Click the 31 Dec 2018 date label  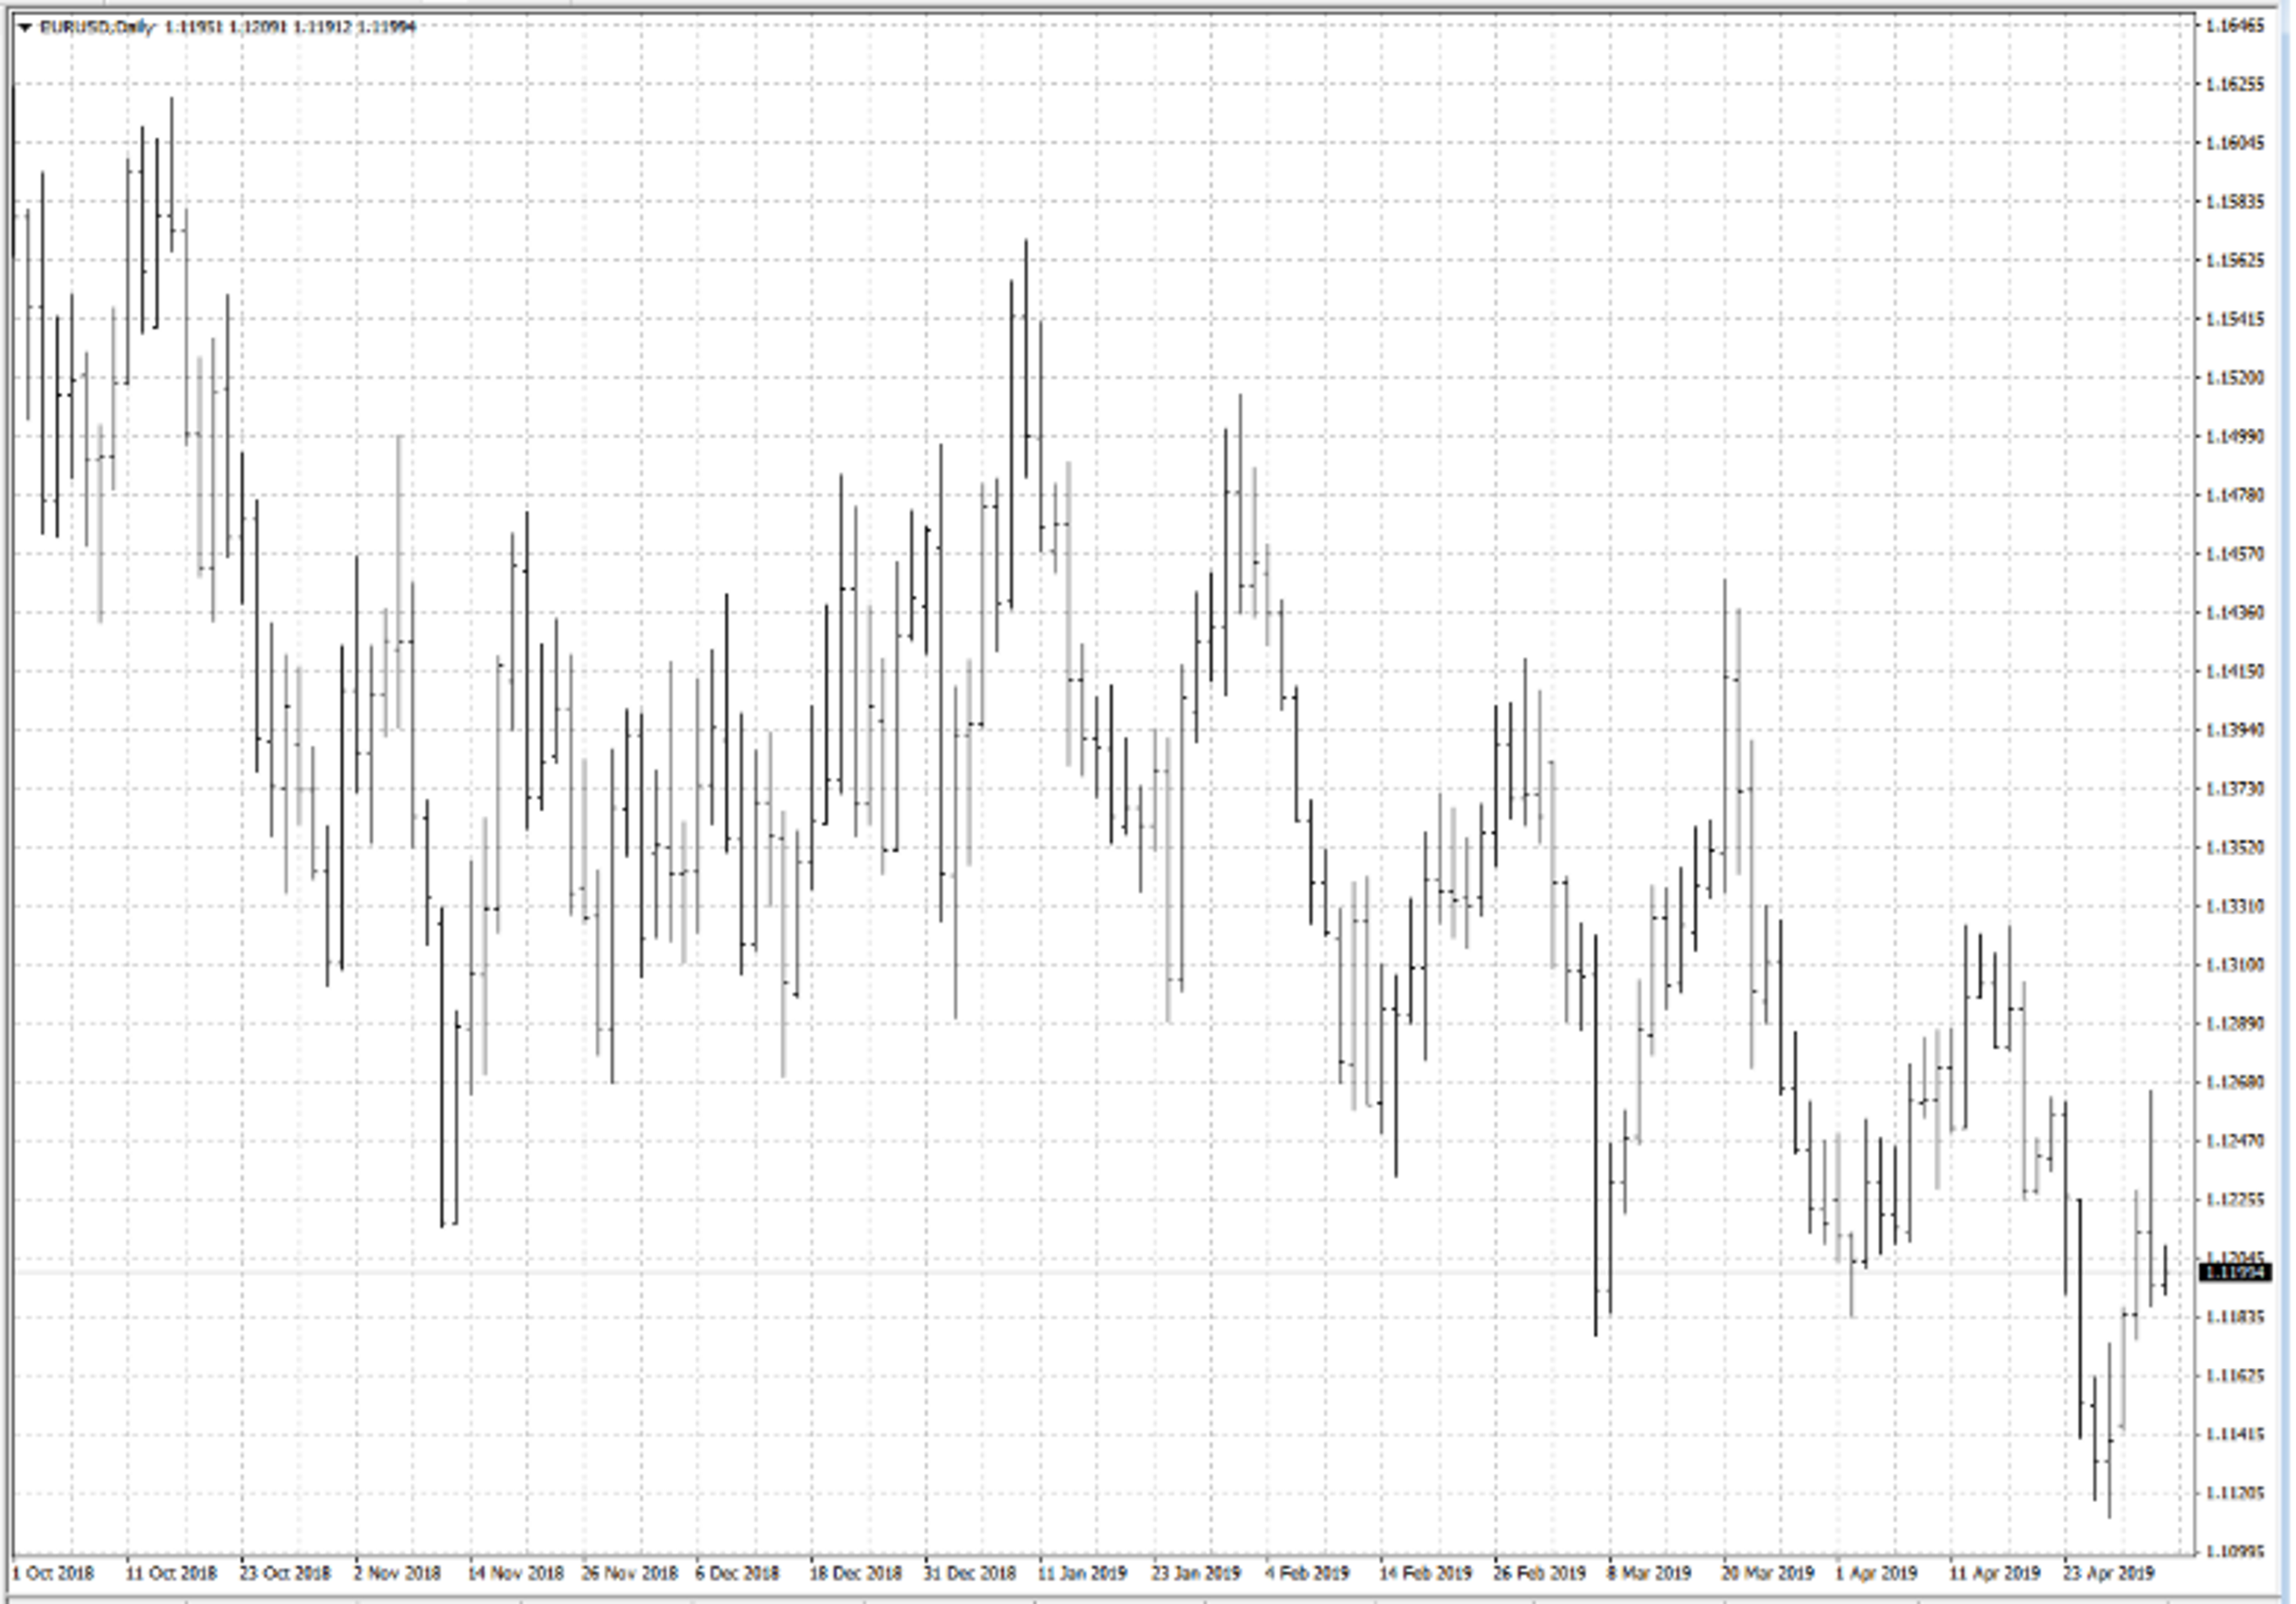[x=969, y=1573]
